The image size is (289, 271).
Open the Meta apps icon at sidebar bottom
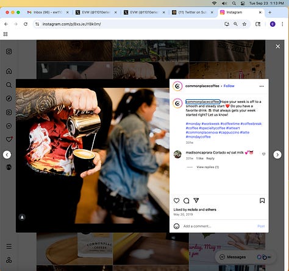pyautogui.click(x=9, y=260)
